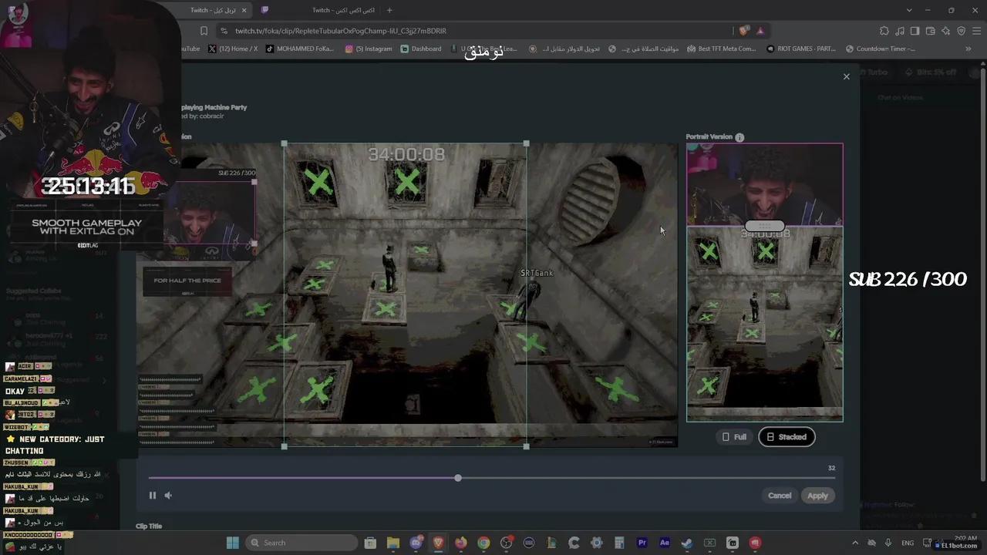
Task: Click the bottom-left crop handle of gameplay selection
Action: click(x=285, y=446)
